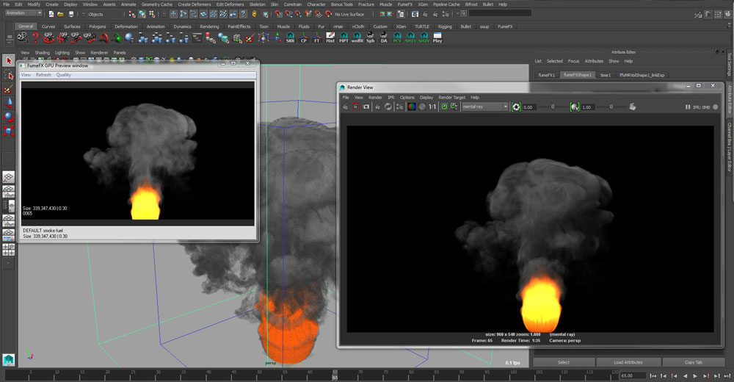This screenshot has width=734, height=382.
Task: Select the arrow Select tool in toolbox
Action: pos(8,60)
